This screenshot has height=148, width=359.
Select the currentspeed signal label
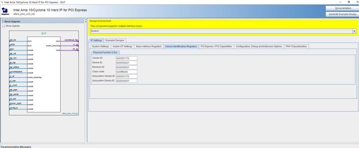[15, 71]
